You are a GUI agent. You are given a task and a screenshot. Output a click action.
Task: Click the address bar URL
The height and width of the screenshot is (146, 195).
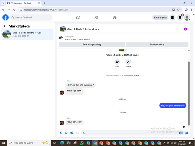click(x=46, y=10)
